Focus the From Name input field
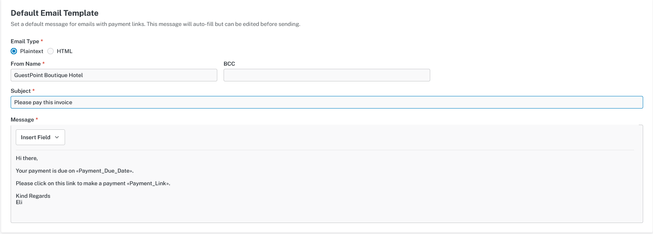 click(114, 75)
